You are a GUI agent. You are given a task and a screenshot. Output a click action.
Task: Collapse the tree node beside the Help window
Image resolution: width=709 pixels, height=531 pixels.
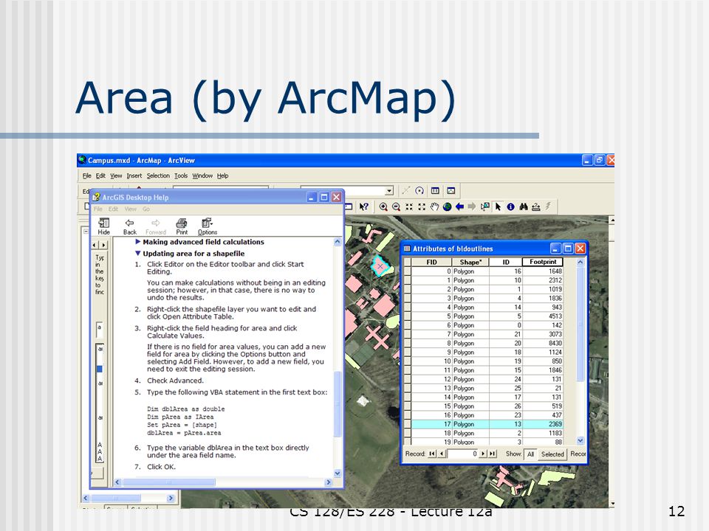(86, 231)
